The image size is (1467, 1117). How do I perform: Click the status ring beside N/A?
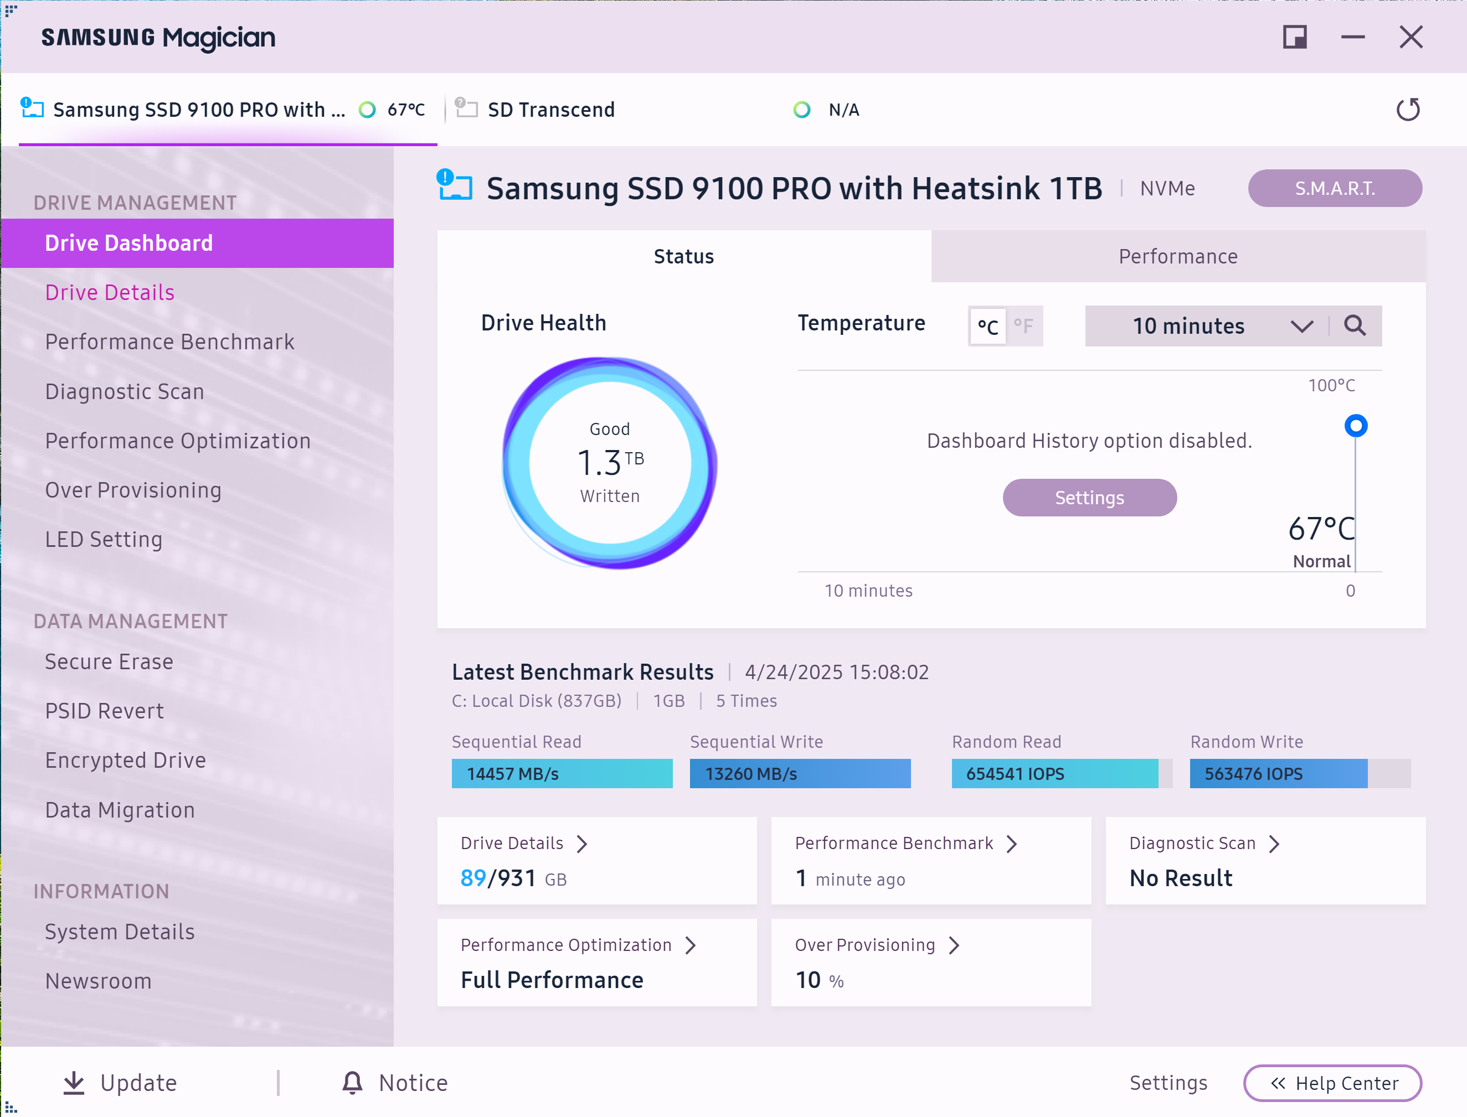[802, 110]
